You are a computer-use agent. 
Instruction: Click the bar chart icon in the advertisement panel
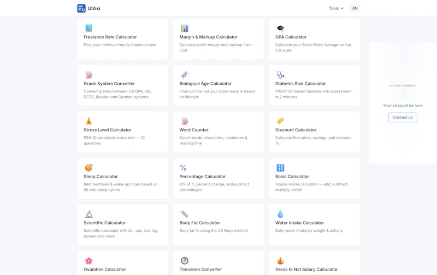[403, 96]
